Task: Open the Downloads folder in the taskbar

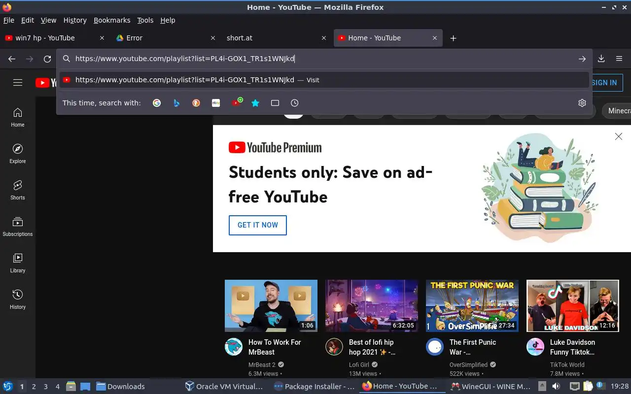Action: coord(120,387)
